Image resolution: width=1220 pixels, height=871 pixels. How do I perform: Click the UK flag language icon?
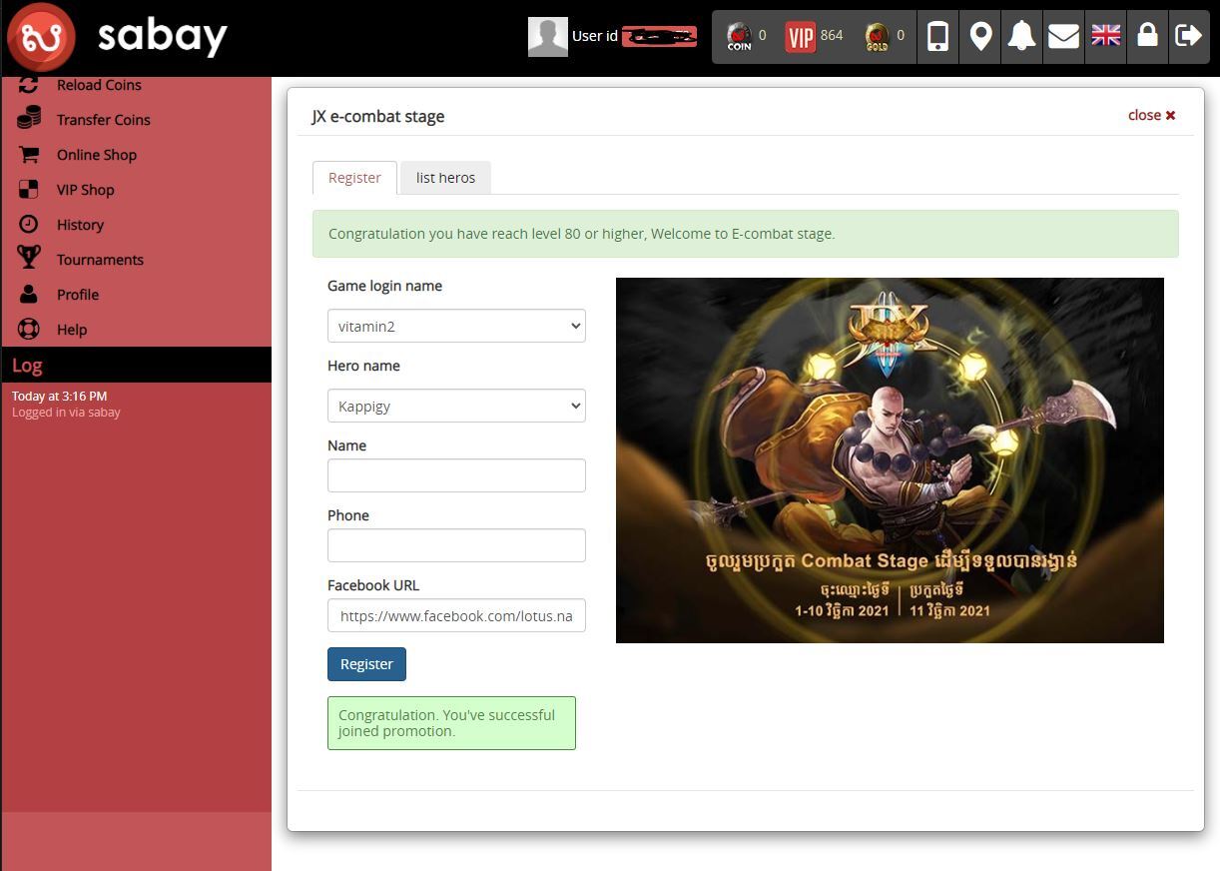tap(1105, 37)
